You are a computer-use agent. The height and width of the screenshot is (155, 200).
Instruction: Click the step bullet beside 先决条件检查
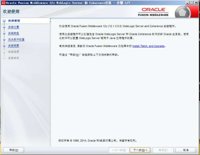pyautogui.click(x=4, y=39)
